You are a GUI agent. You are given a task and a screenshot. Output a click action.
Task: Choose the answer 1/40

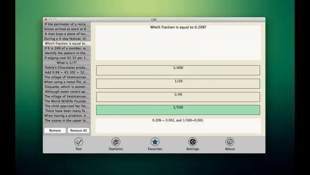pos(178,97)
